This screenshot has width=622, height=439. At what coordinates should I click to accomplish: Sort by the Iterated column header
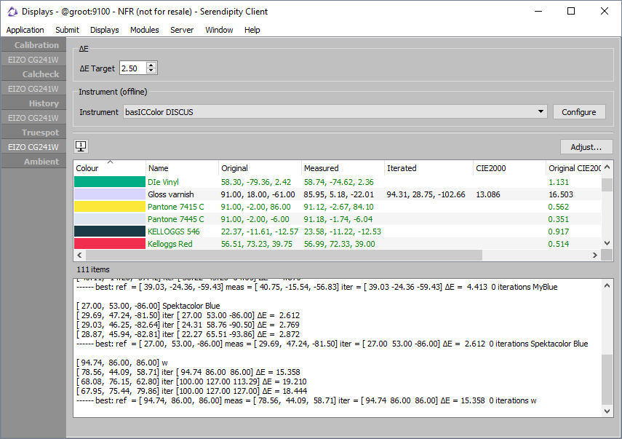[428, 168]
